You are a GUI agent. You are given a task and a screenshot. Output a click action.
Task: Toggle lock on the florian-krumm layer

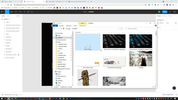19,55
